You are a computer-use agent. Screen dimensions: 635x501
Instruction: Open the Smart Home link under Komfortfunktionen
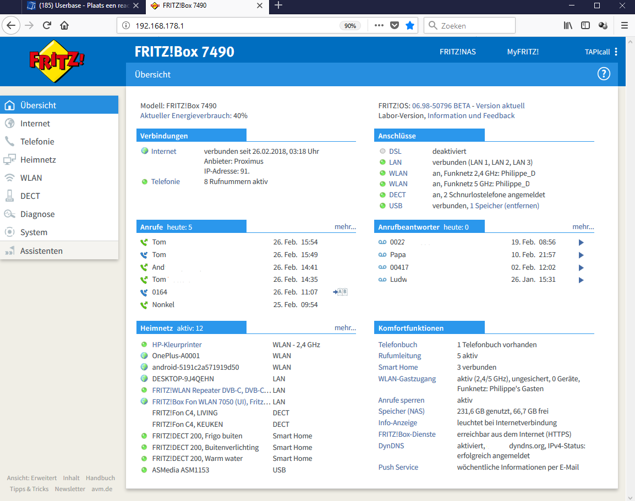click(x=398, y=368)
